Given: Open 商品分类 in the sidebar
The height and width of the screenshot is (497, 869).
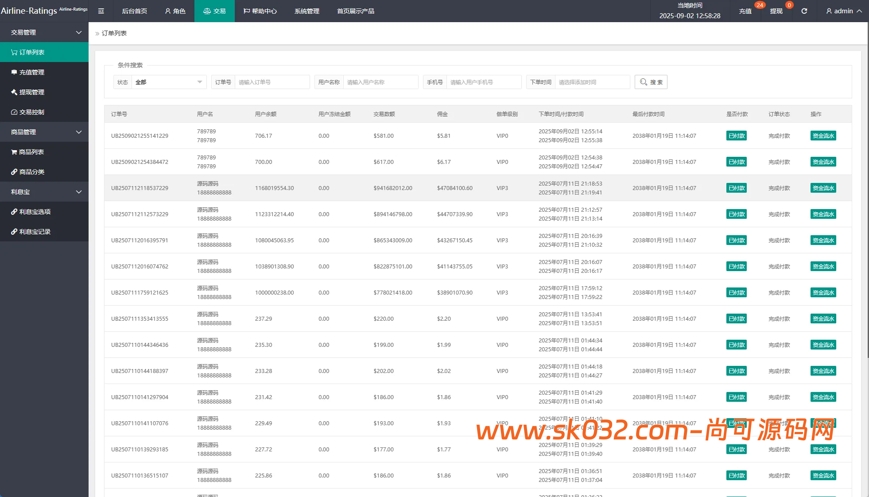Looking at the screenshot, I should (32, 172).
